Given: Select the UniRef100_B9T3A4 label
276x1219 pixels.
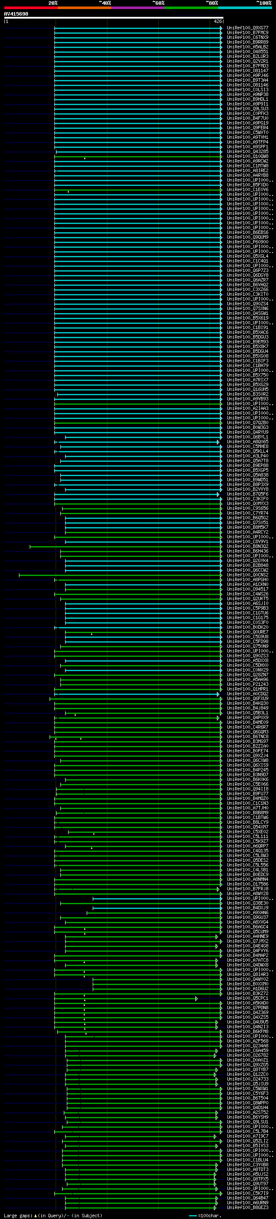Looking at the screenshot, I should (248, 80).
